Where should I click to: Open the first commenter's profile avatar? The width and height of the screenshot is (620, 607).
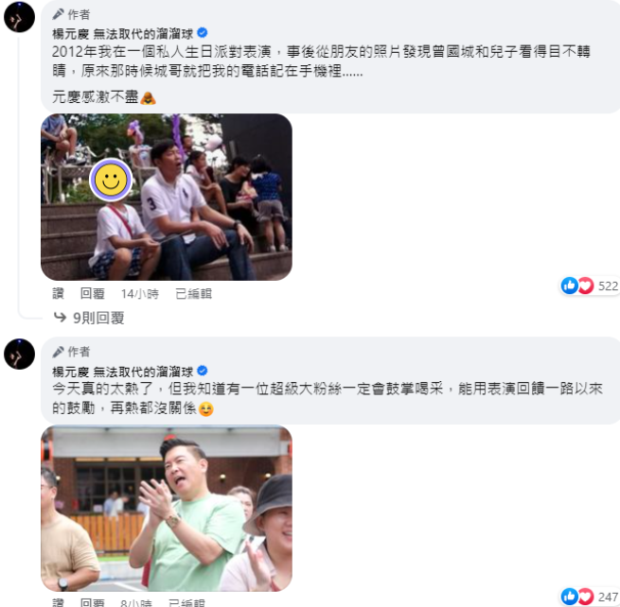coord(19,17)
